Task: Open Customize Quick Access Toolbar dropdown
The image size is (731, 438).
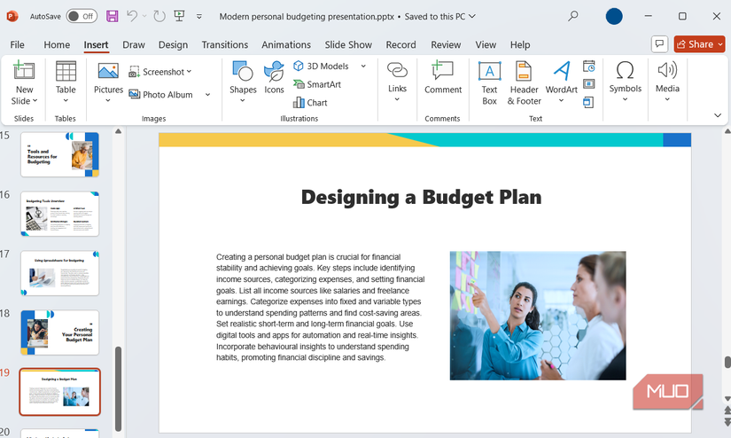Action: coord(199,17)
